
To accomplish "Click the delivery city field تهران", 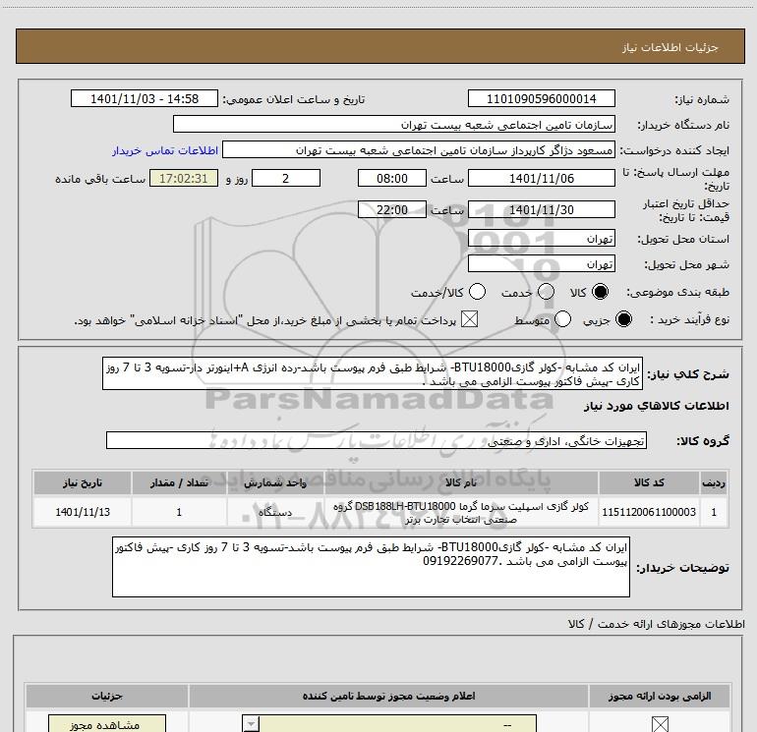I will pos(541,264).
